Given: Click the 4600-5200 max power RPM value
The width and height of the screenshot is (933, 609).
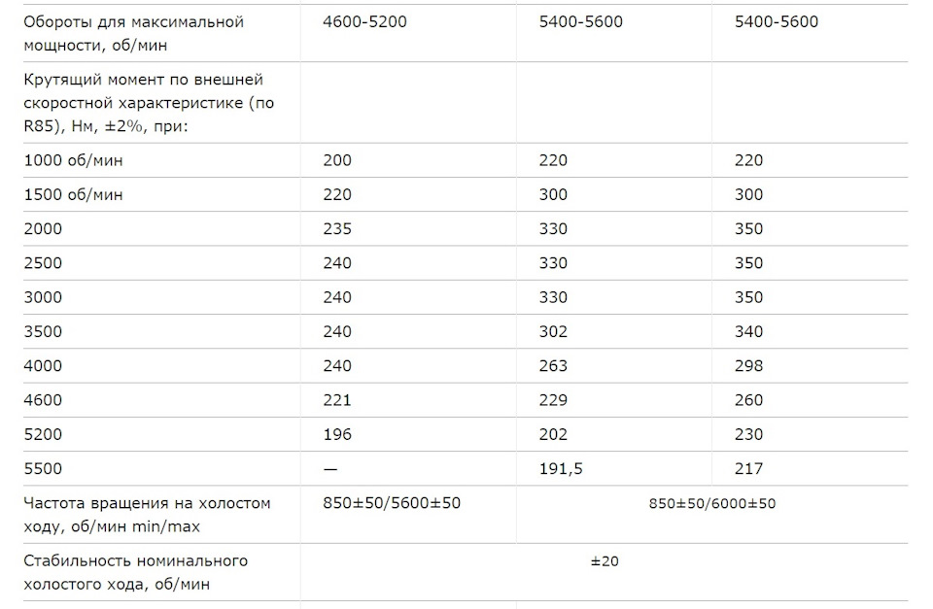Looking at the screenshot, I should (x=364, y=21).
